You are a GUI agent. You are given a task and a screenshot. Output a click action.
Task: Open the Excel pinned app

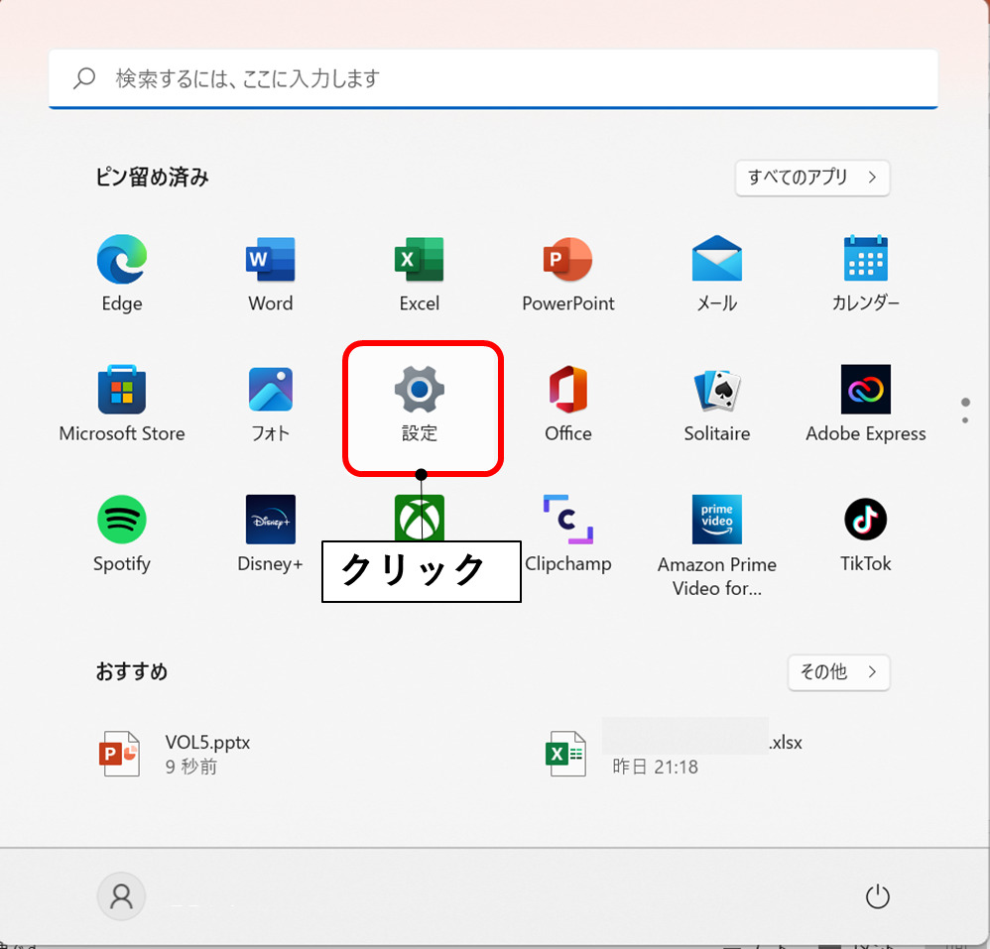pos(420,273)
